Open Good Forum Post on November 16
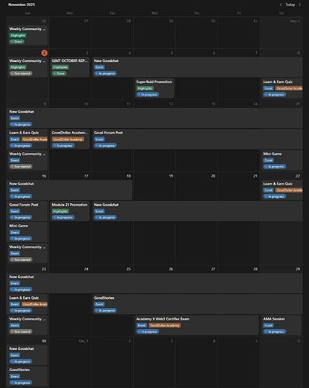This screenshot has height=388, width=309. 27,211
